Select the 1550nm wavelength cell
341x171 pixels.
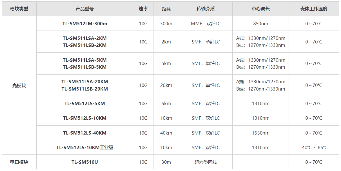pos(260,133)
